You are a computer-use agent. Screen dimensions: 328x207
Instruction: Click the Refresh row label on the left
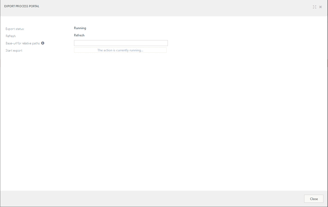[x=10, y=36]
